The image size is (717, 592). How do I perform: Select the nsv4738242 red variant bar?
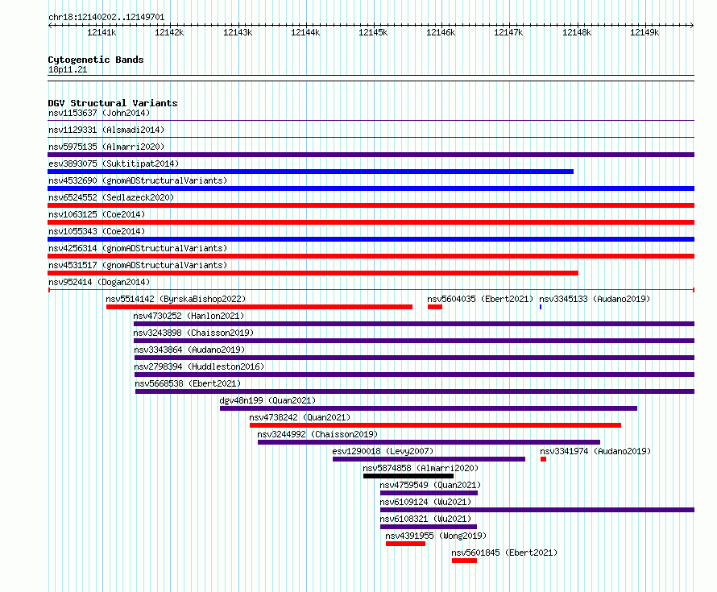[435, 425]
